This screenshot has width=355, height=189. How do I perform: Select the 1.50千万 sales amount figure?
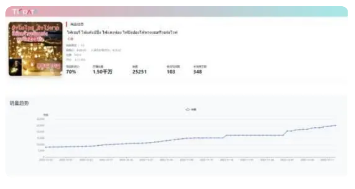(102, 72)
